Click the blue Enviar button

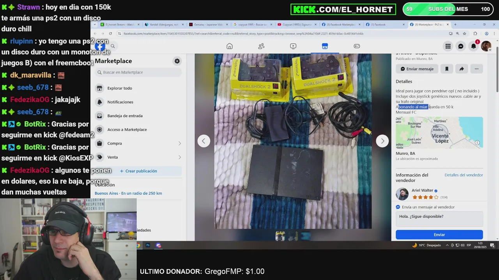(439, 234)
